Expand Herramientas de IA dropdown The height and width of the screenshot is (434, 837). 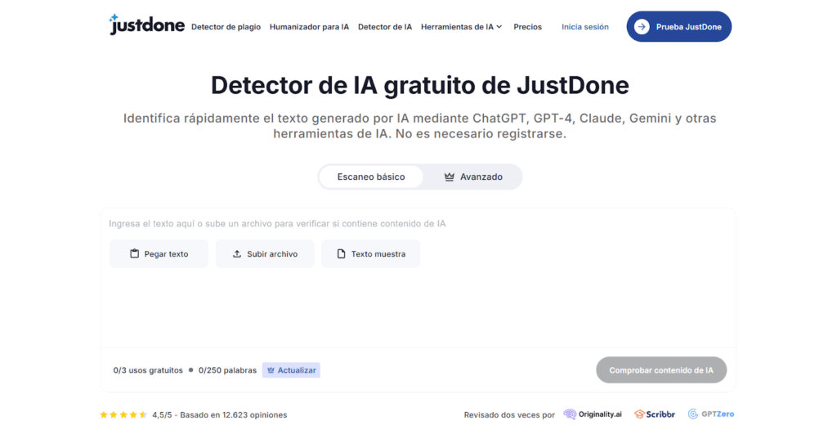point(462,27)
